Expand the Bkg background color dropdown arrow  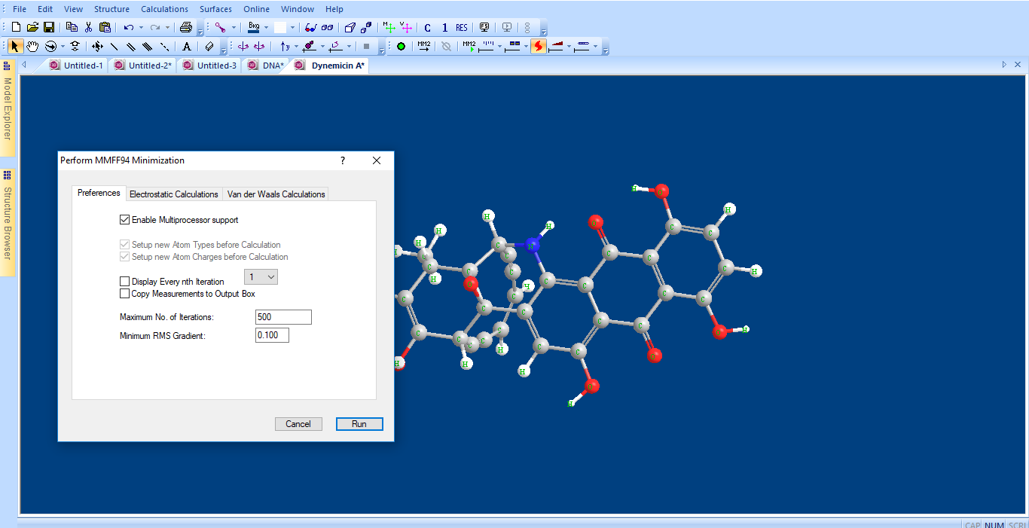coord(266,28)
